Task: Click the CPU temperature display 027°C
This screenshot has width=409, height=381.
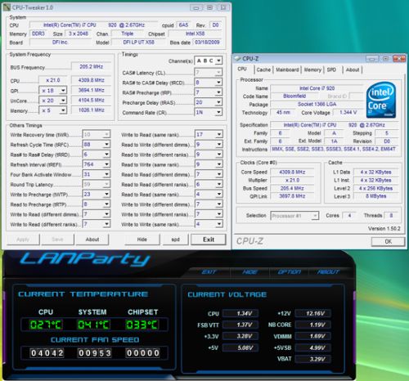Action: (46, 325)
